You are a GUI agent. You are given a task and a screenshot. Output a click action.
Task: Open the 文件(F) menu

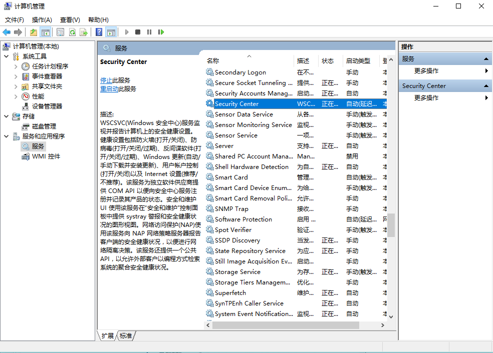tap(15, 20)
